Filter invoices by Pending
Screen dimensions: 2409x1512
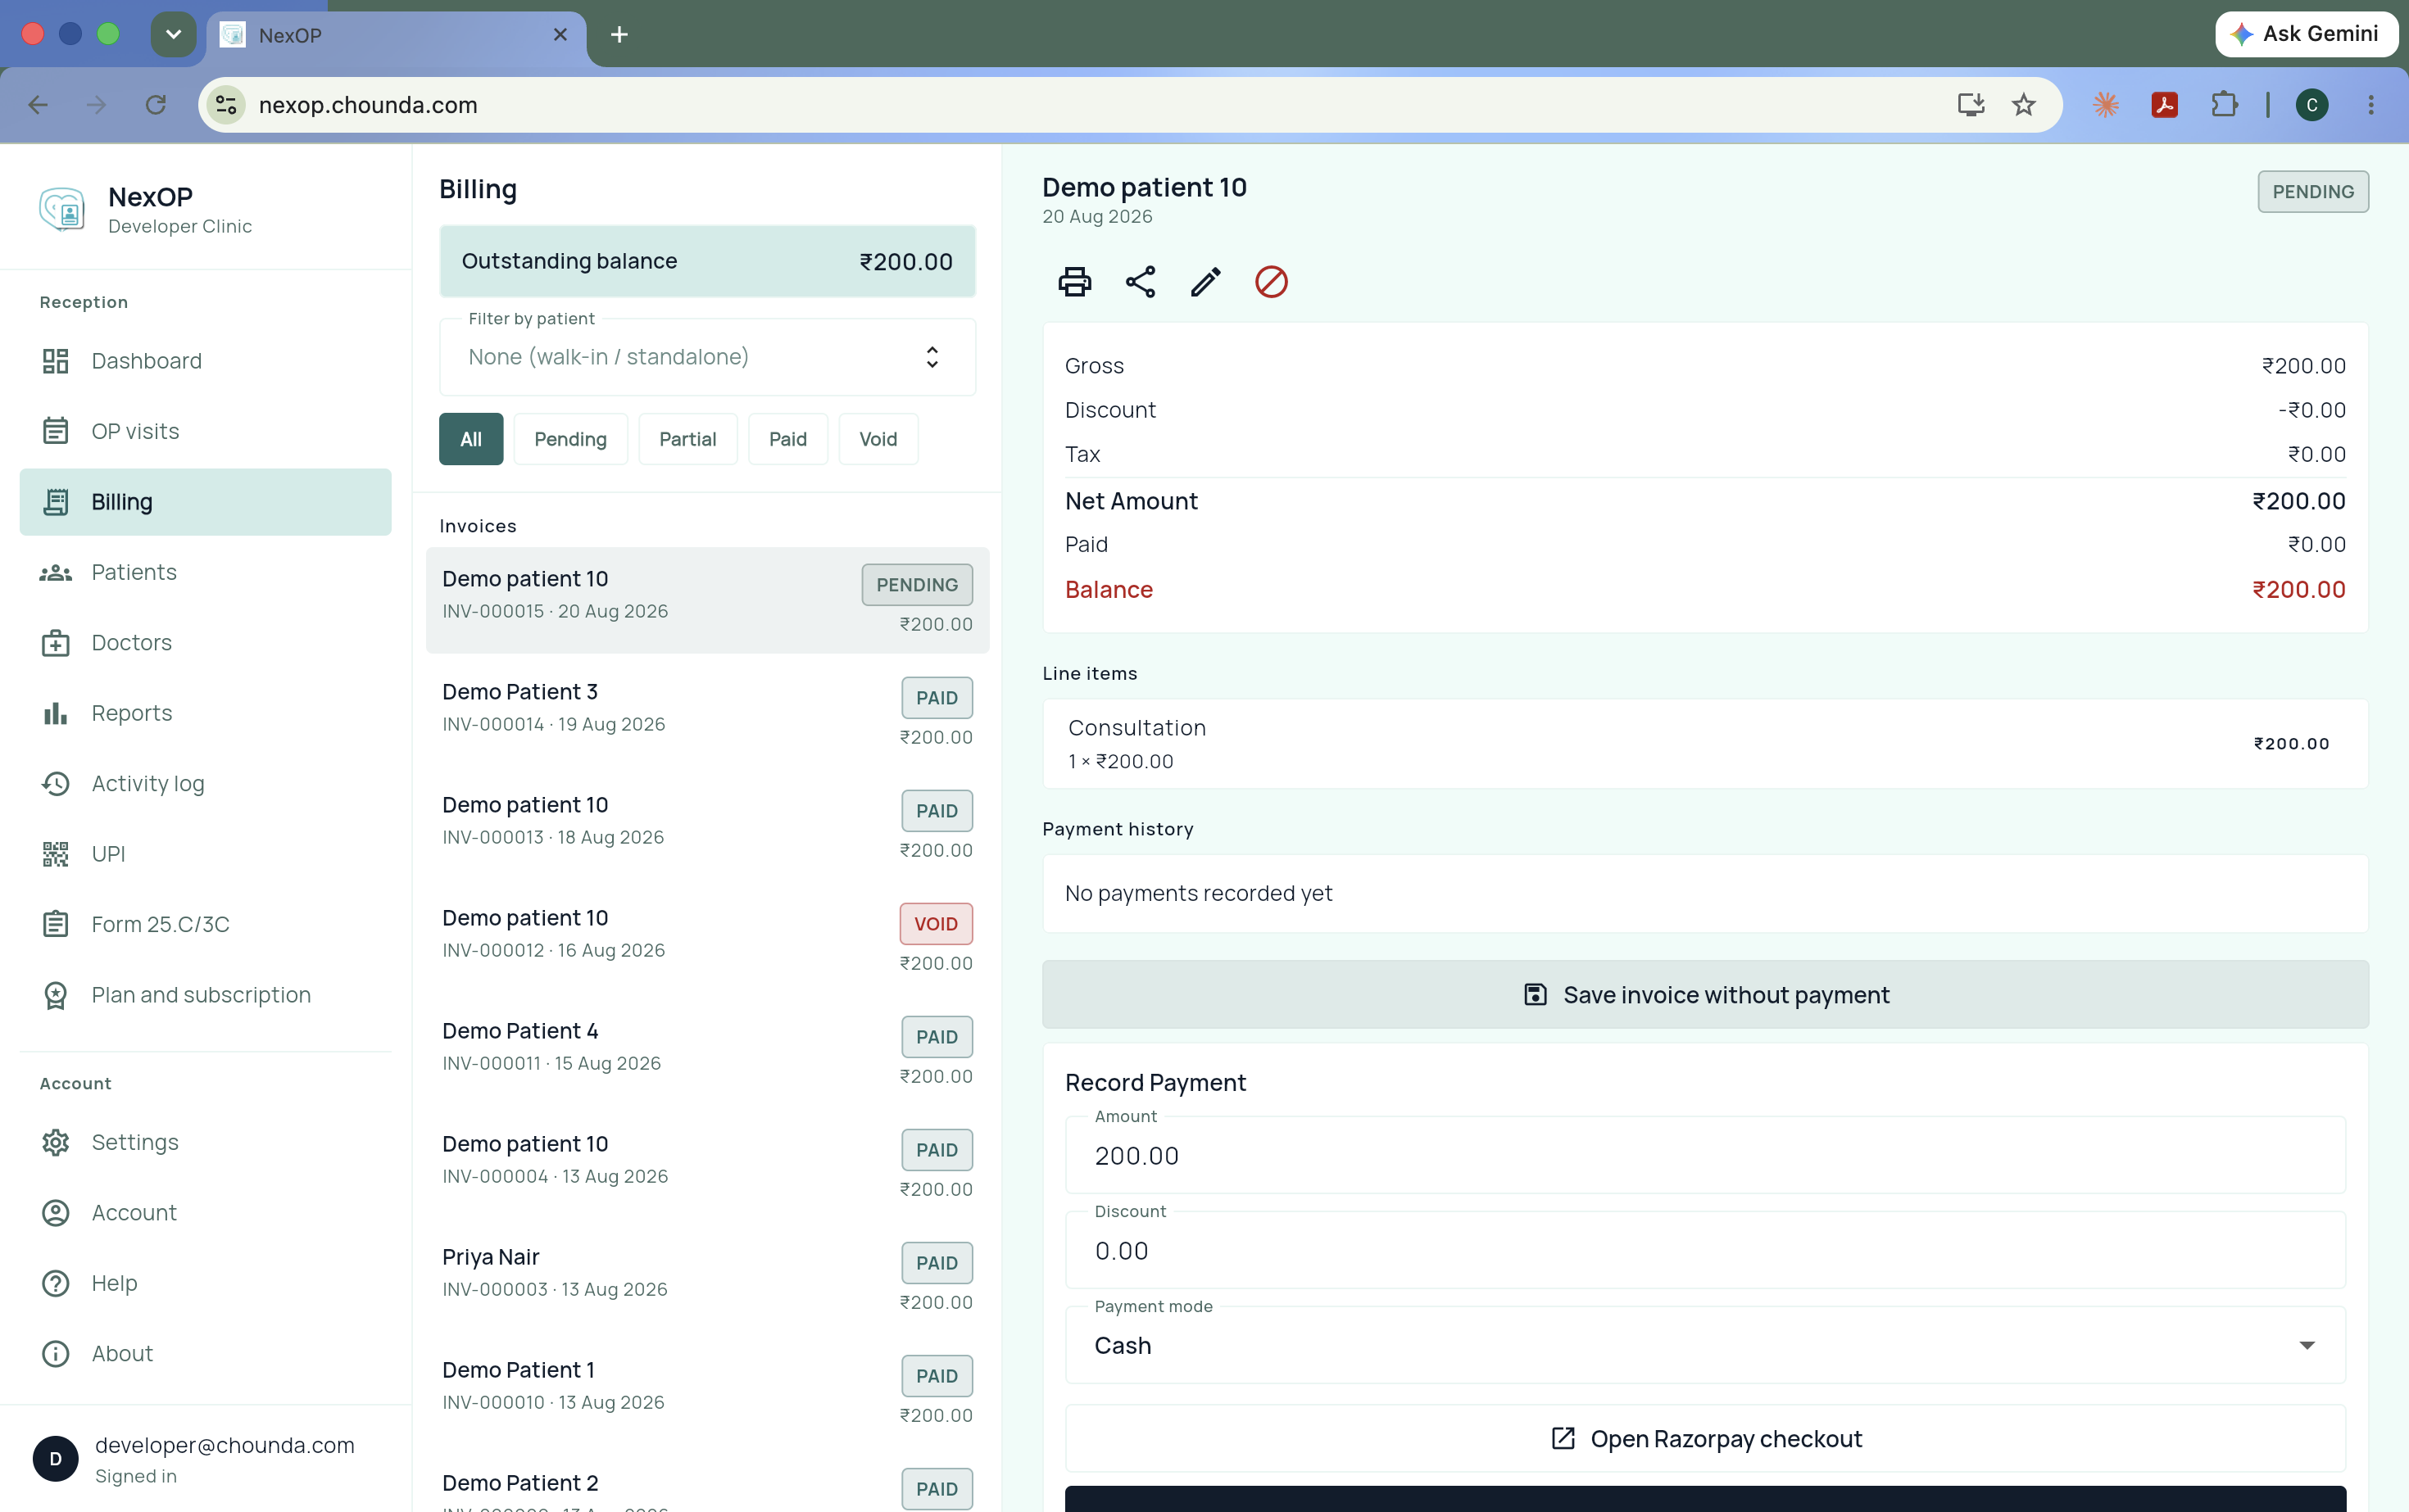coord(570,439)
